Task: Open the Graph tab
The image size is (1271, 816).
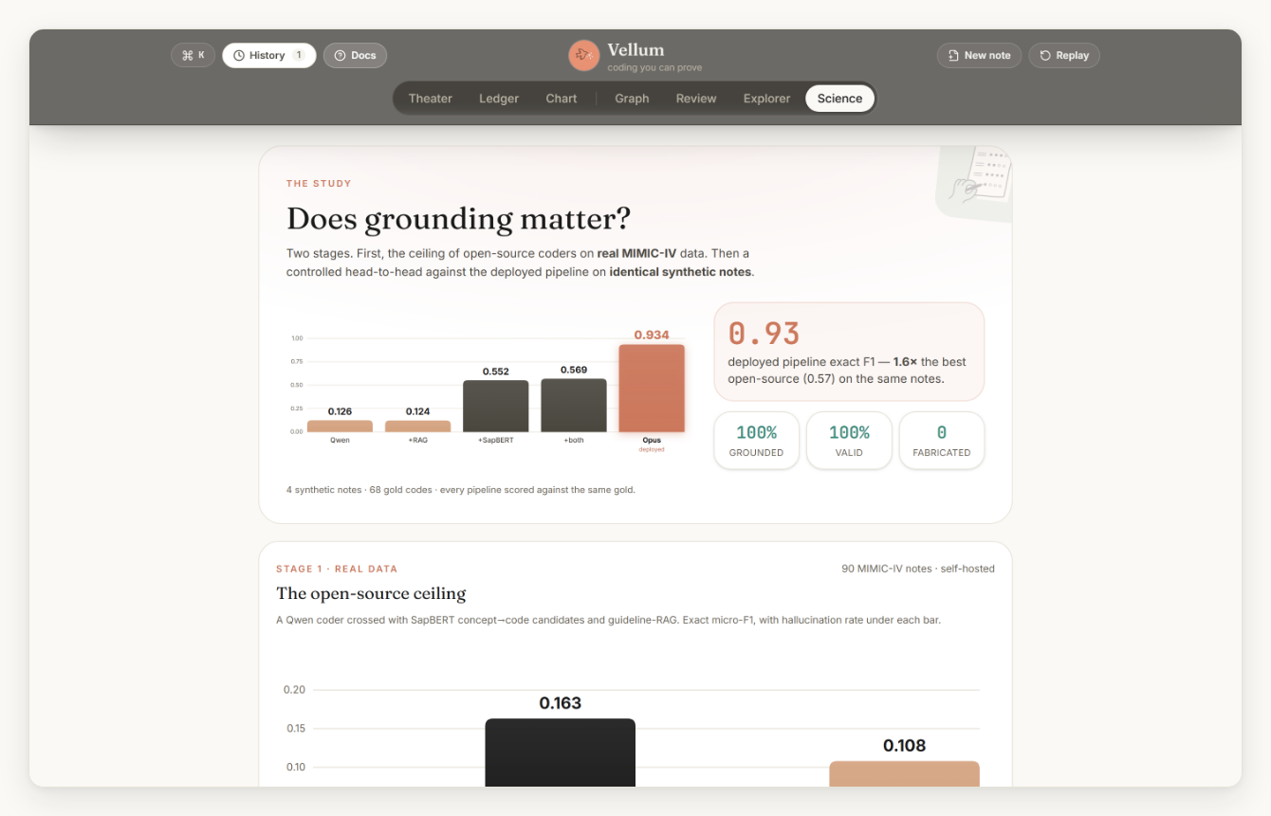Action: (x=632, y=99)
